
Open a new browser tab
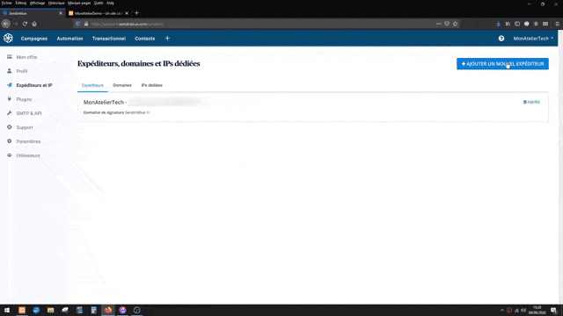(136, 13)
